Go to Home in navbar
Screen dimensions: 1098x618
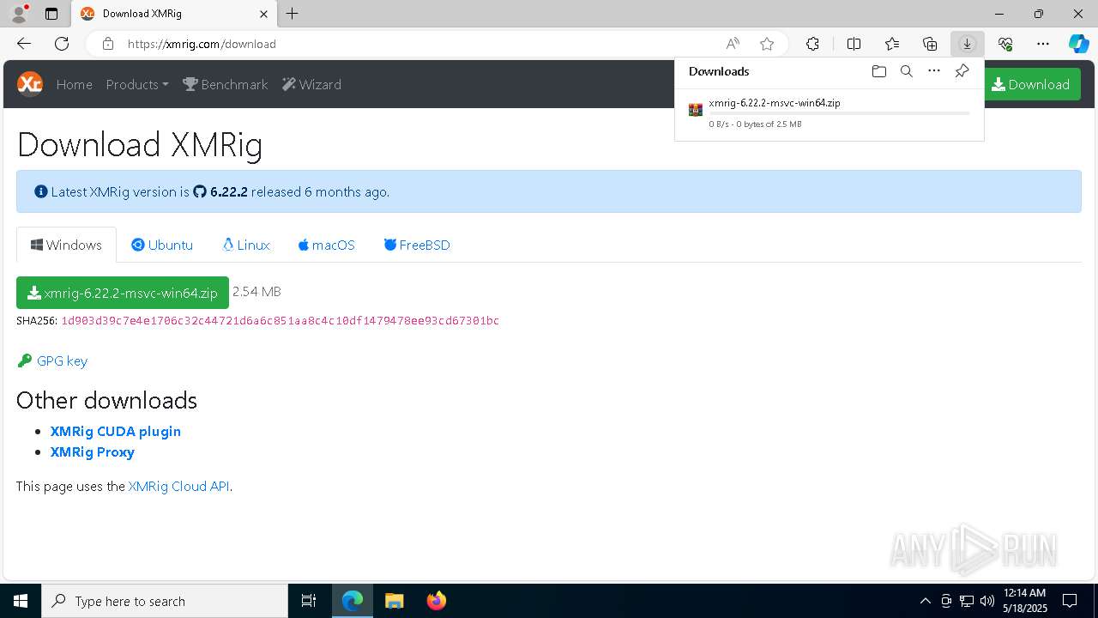pyautogui.click(x=75, y=84)
